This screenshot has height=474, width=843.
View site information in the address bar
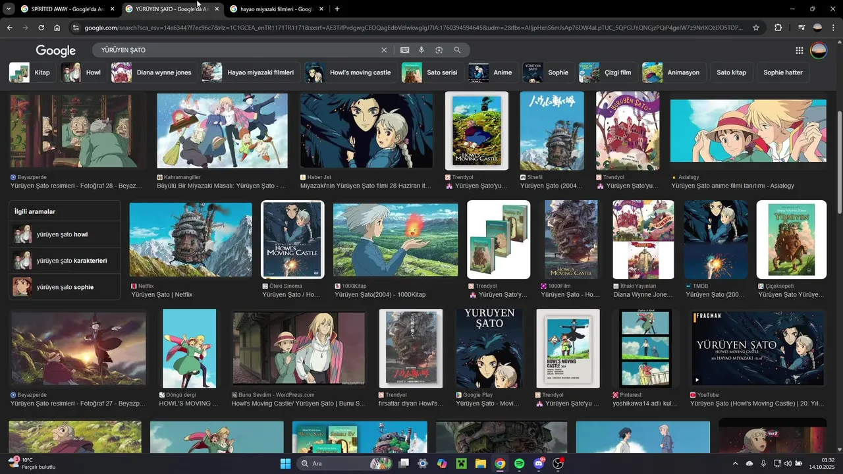(76, 28)
